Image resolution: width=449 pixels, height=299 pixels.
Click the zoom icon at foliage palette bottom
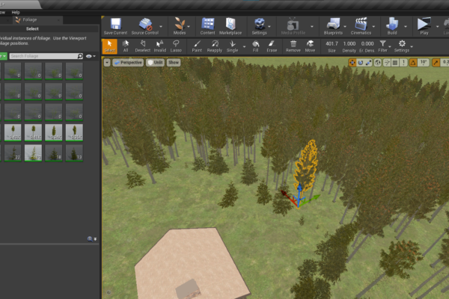[x=90, y=239]
